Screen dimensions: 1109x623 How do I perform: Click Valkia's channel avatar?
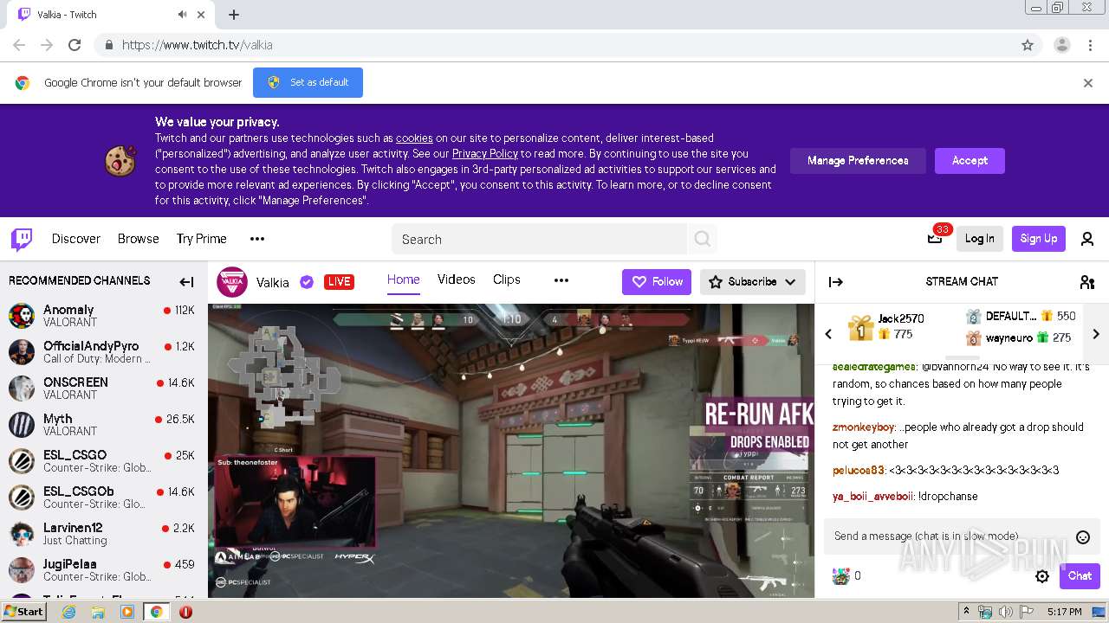(x=231, y=282)
